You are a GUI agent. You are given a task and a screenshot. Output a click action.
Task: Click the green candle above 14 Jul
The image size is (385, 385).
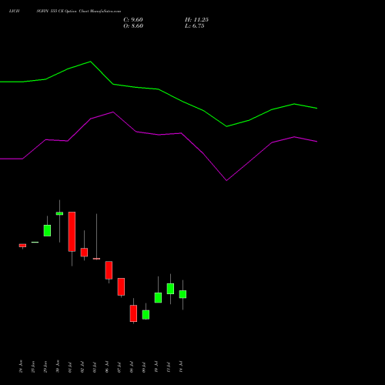(x=182, y=294)
